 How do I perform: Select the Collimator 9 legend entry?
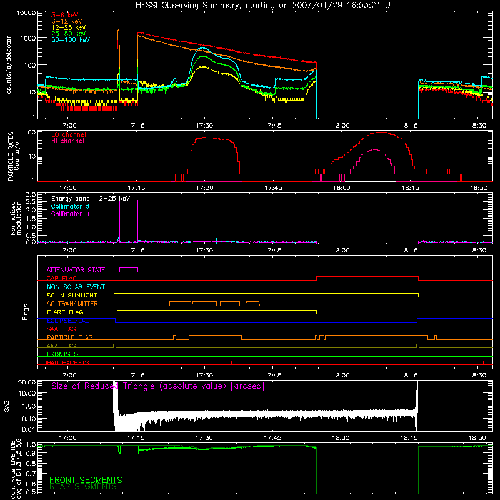[x=70, y=214]
